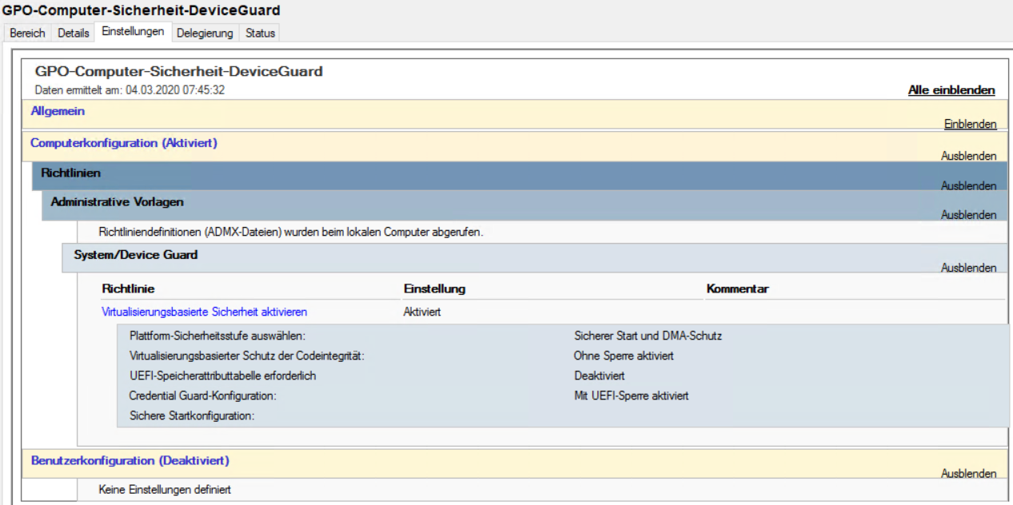Click the Richtlinie column header
1013x505 pixels.
[x=128, y=288]
